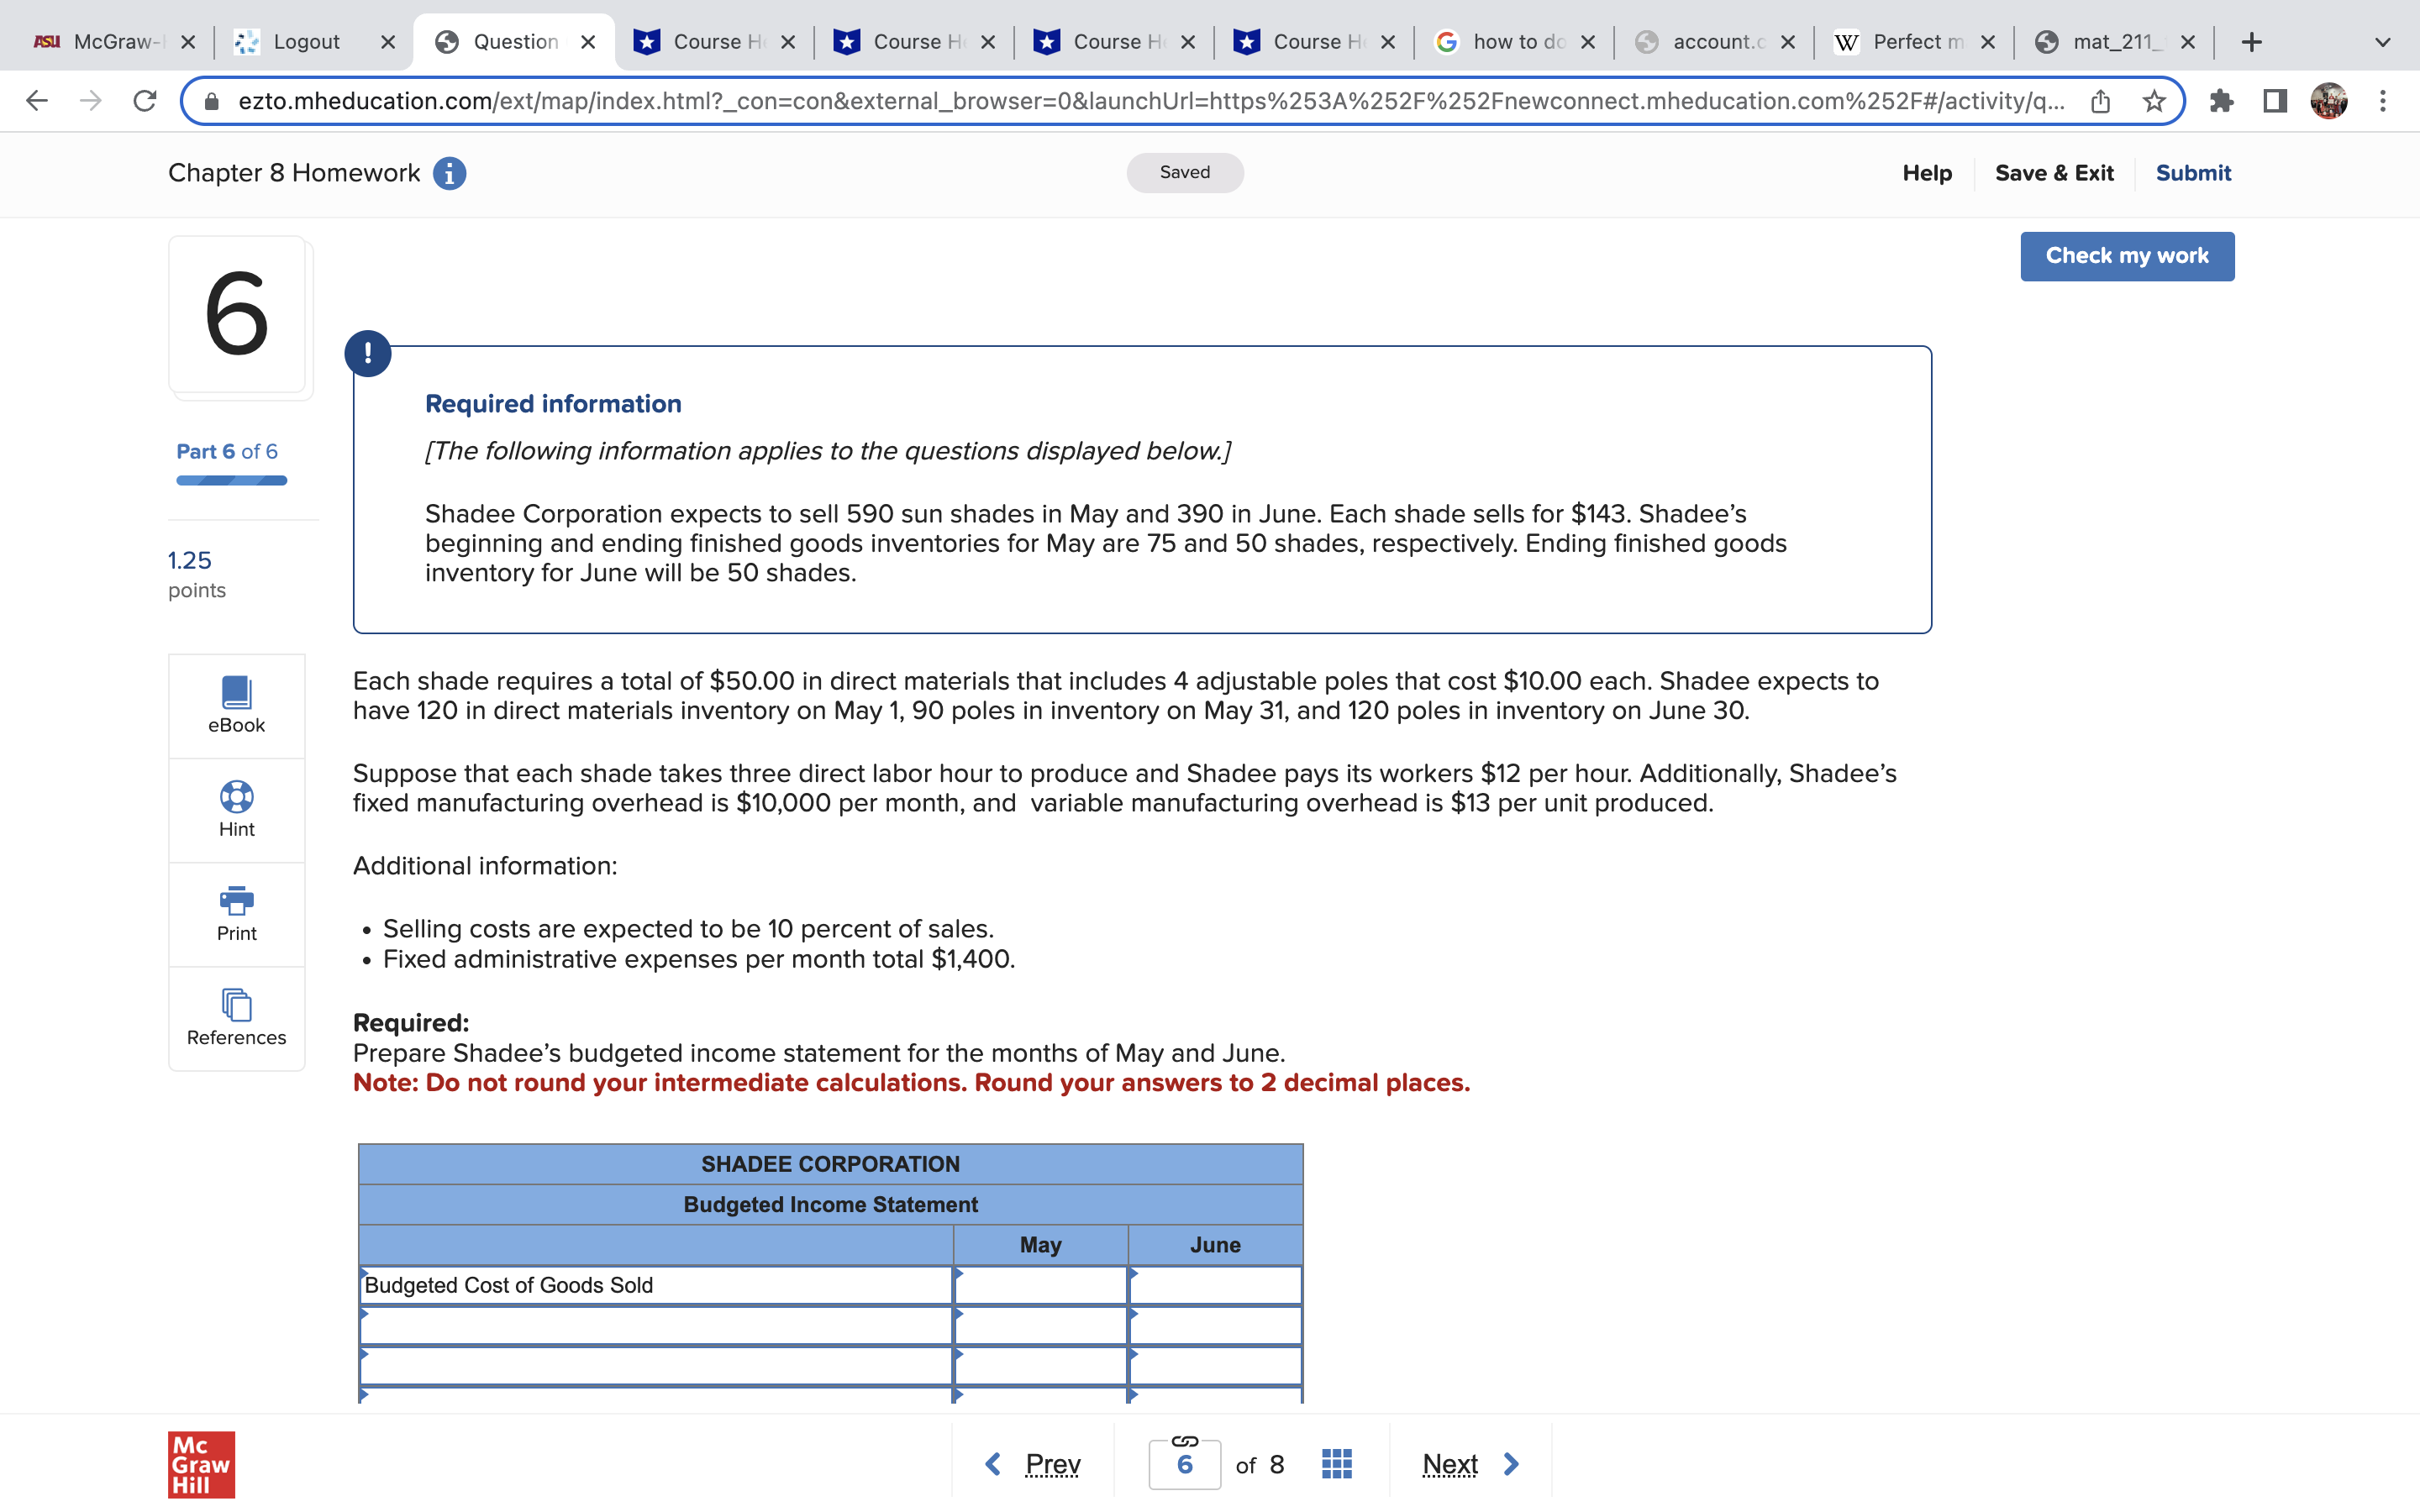Click the link icon above page number 6
This screenshot has width=2420, height=1512.
pos(1186,1442)
